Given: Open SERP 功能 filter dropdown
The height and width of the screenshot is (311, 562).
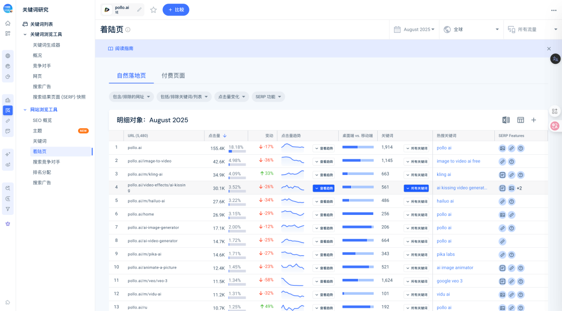Looking at the screenshot, I should (268, 97).
